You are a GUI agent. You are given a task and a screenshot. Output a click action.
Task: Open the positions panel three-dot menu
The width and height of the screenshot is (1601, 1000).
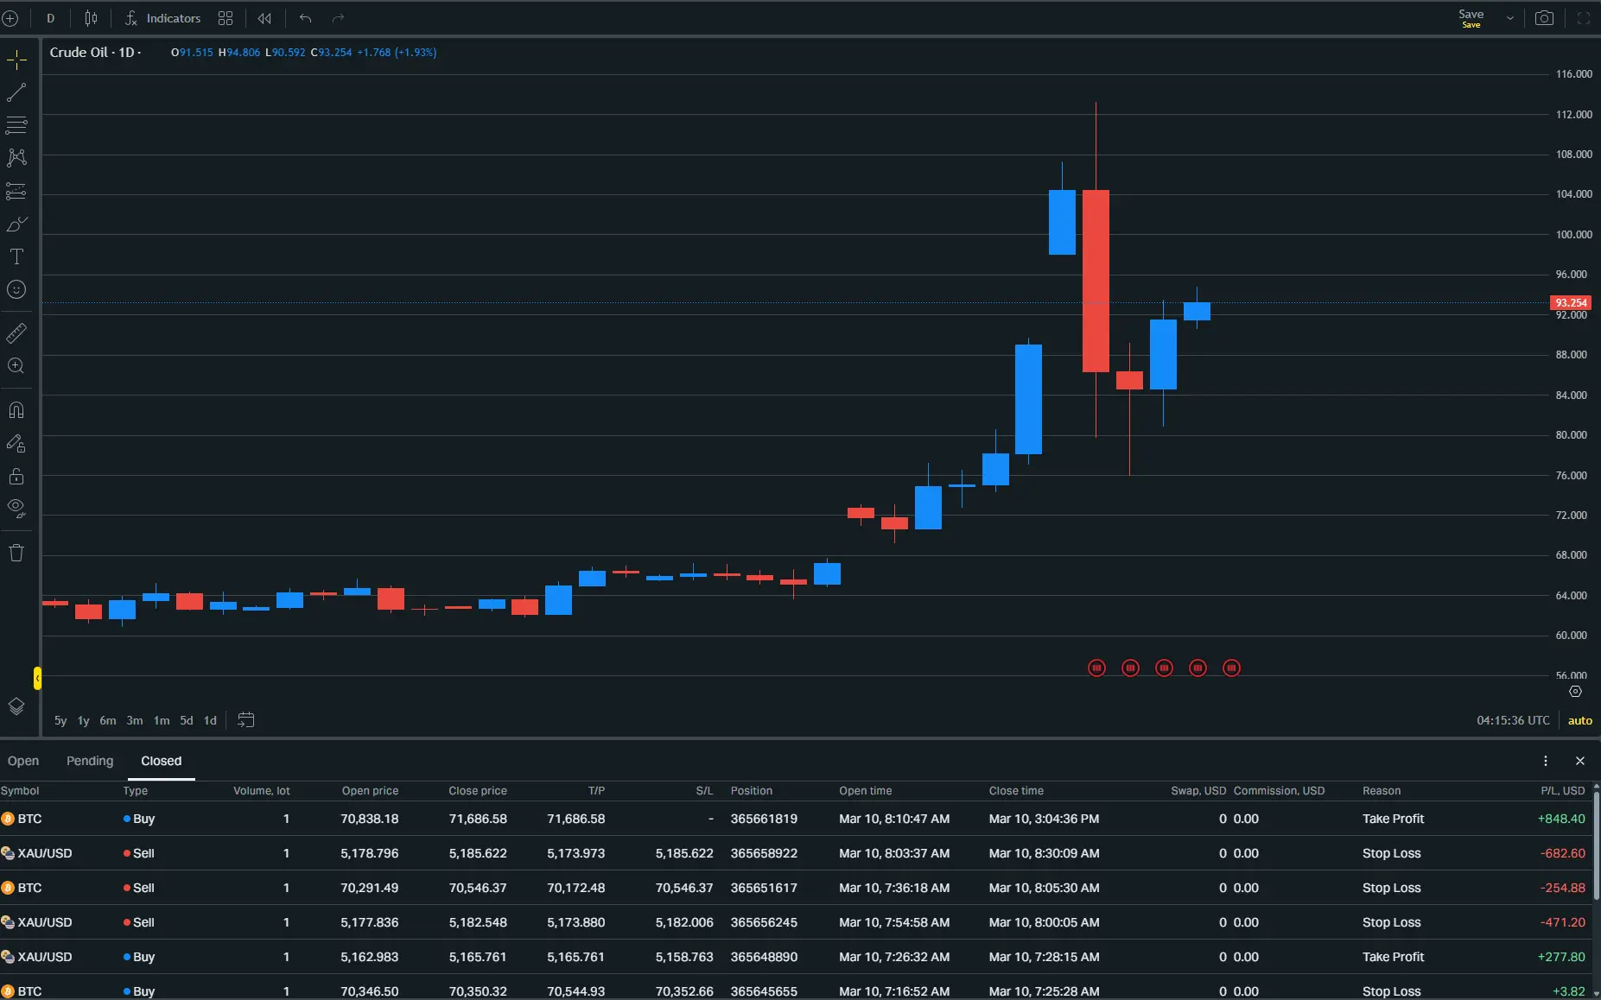point(1546,761)
